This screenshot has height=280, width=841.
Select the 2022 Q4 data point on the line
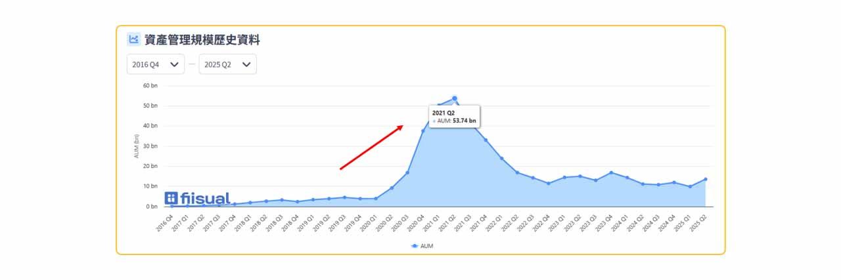[549, 184]
